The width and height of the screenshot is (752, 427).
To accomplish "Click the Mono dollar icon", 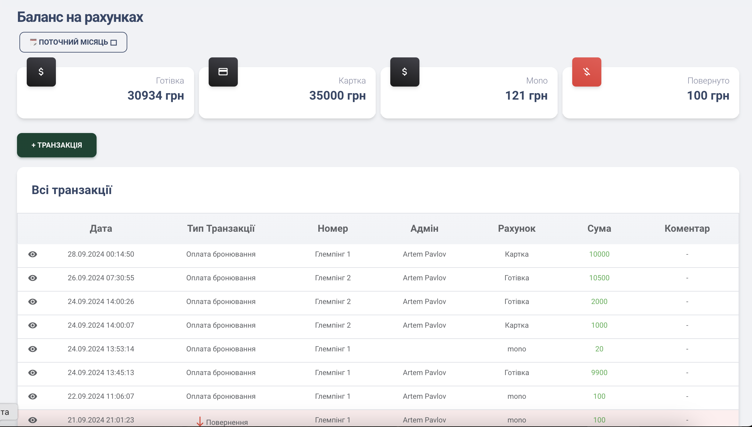I will (405, 72).
